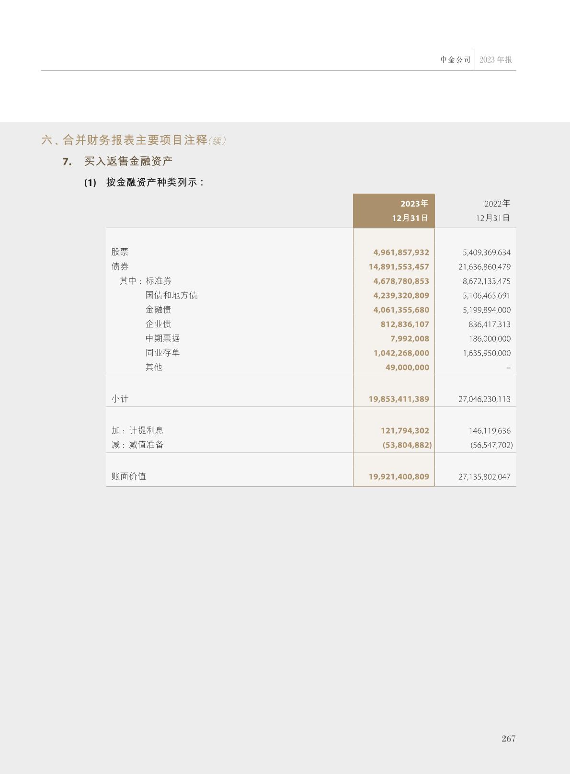Click the 2022 债券 value 21,636,860,479

click(484, 267)
